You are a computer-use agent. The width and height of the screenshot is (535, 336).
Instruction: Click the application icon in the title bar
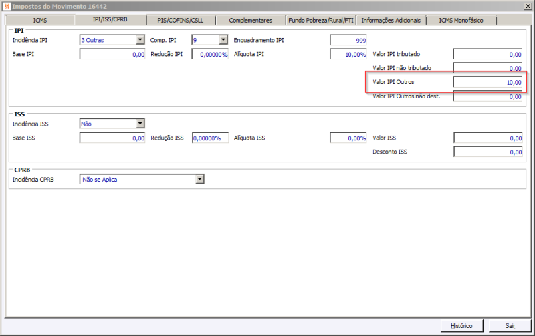point(7,6)
